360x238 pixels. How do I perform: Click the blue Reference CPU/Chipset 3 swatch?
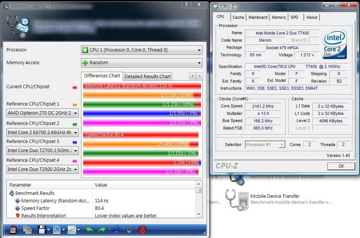[x=75, y=142]
